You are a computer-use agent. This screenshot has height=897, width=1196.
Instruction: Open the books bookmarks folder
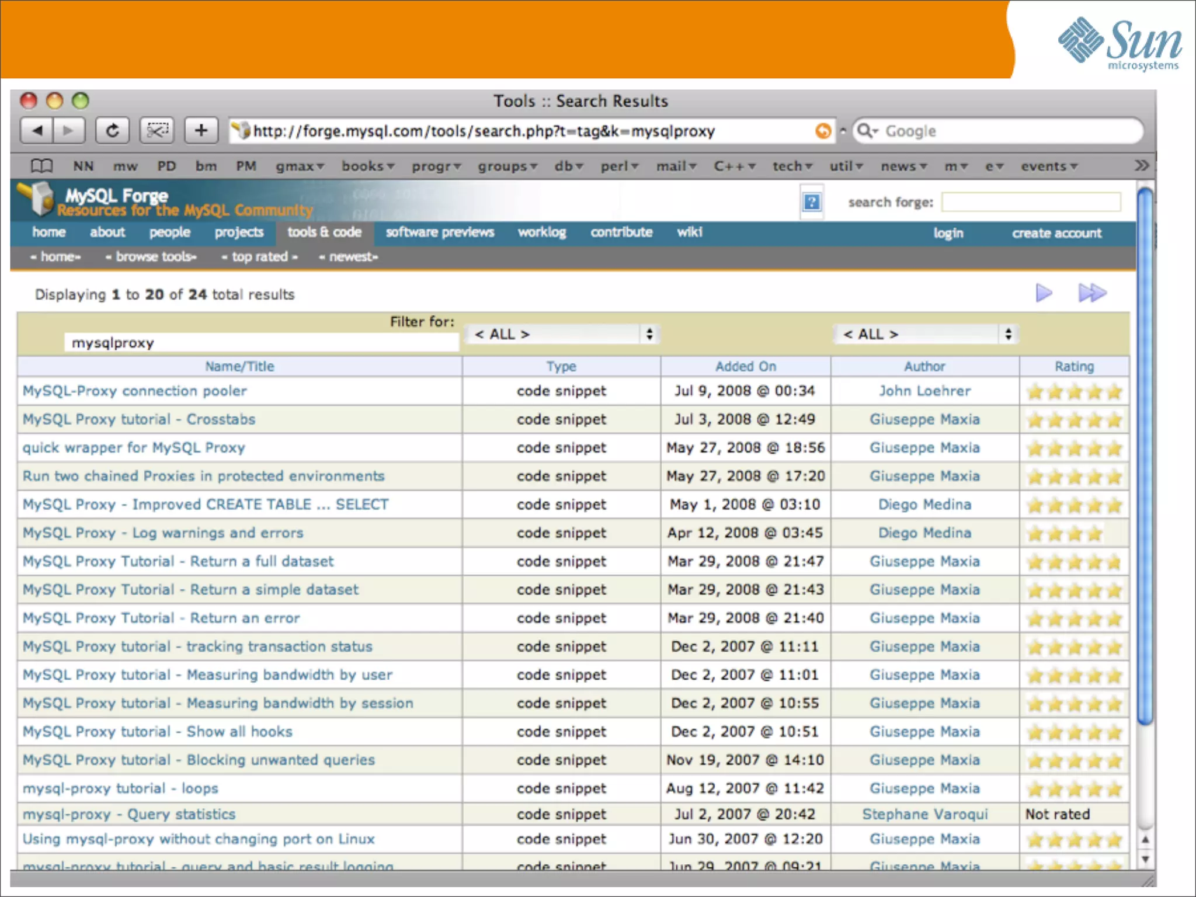click(x=368, y=166)
